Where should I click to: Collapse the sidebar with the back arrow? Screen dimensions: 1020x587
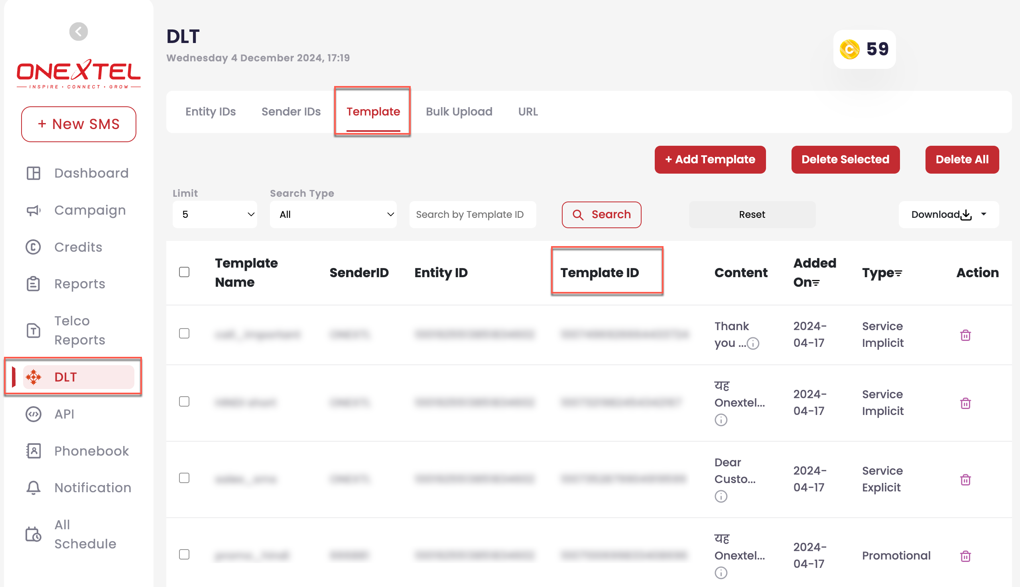pyautogui.click(x=78, y=31)
